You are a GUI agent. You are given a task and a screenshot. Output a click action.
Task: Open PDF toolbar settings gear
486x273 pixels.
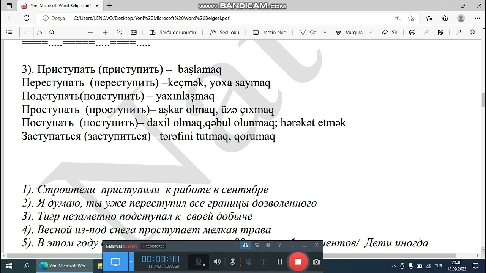pos(472,32)
